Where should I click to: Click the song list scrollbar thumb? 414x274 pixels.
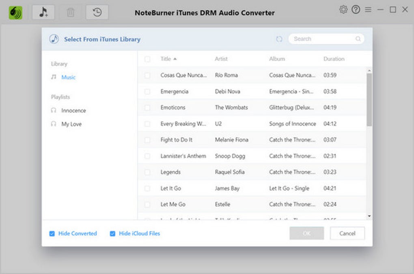pos(369,100)
